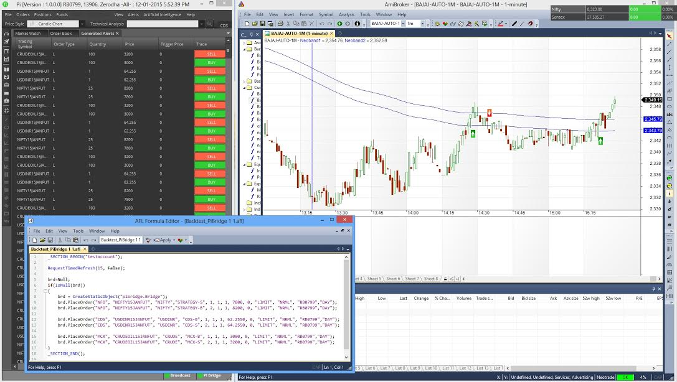Click rocket icon in Pi left sidebar

pos(6,42)
